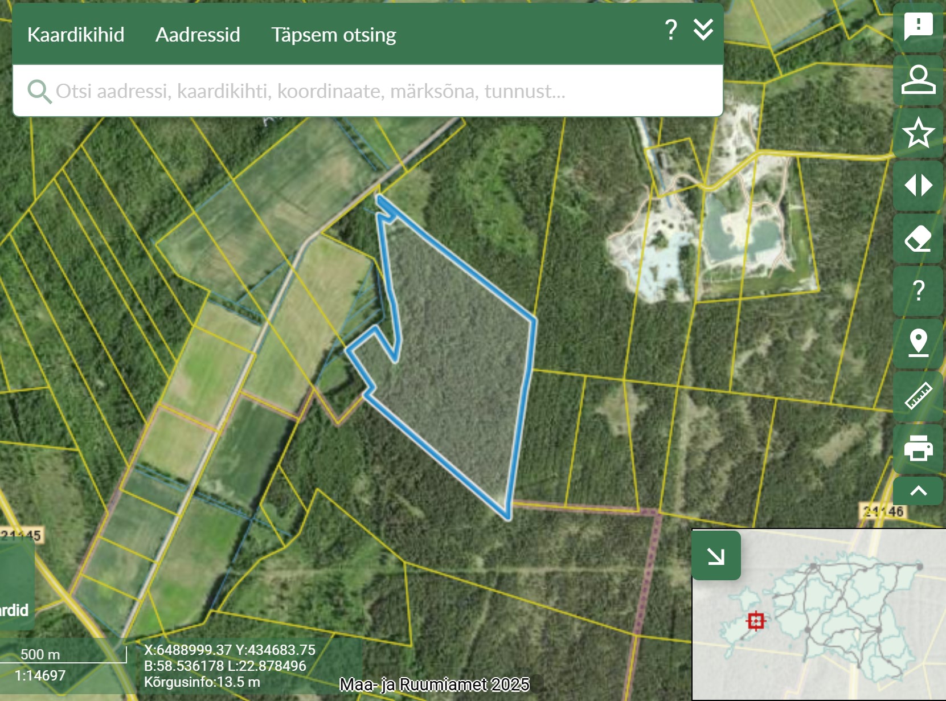Collapse the overview minimap with arrow button
The width and height of the screenshot is (946, 701).
716,556
